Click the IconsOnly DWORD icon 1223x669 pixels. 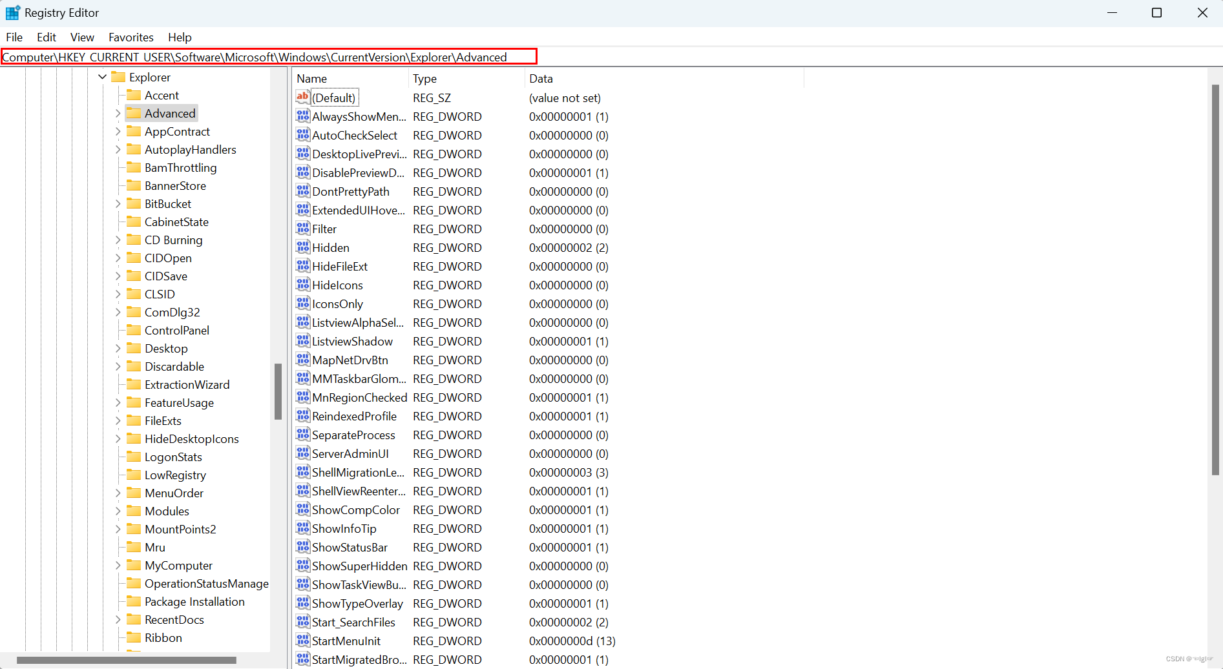303,304
